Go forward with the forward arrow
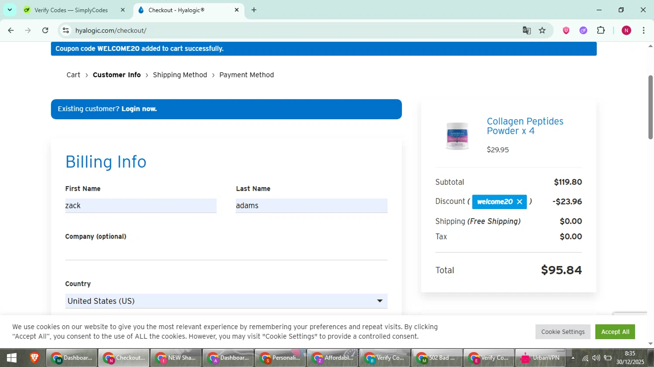 pyautogui.click(x=28, y=30)
